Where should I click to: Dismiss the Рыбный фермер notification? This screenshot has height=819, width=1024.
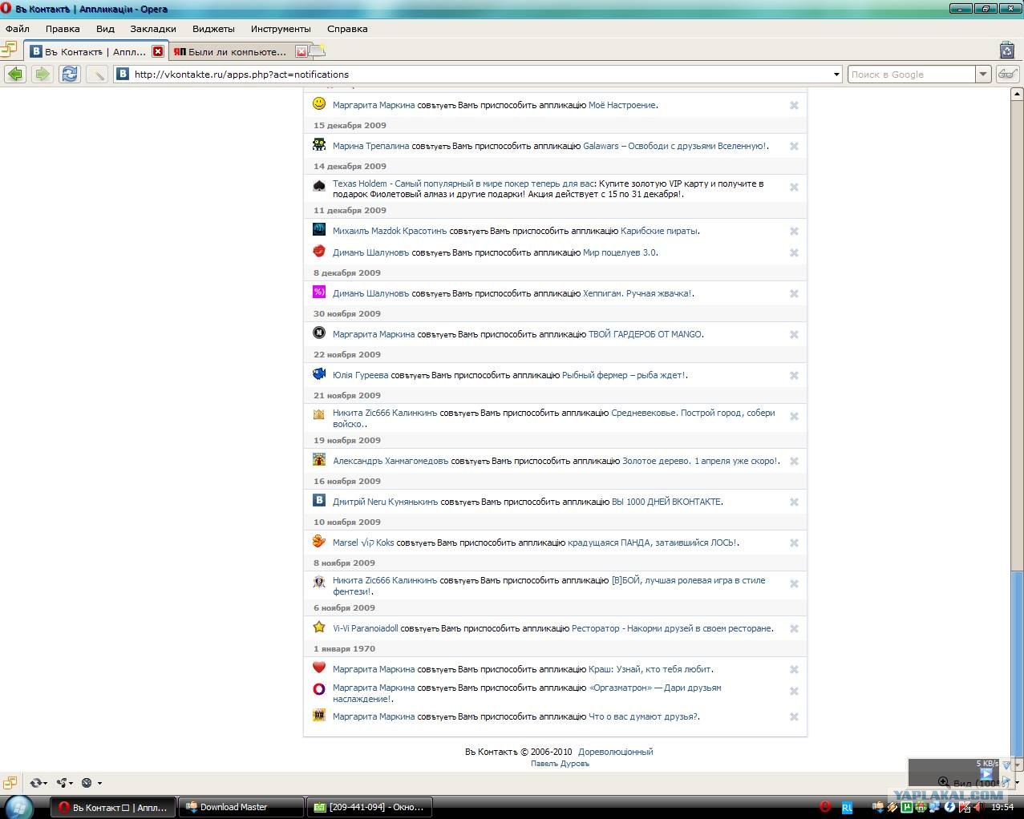coord(794,375)
